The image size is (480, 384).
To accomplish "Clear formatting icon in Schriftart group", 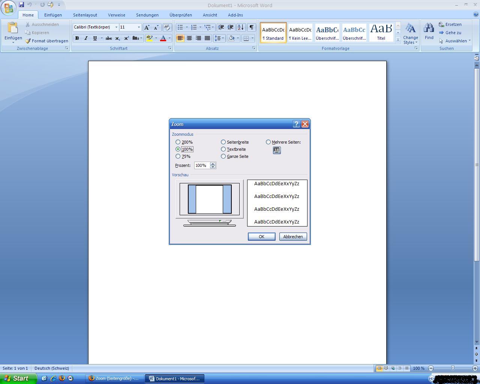I will [167, 27].
